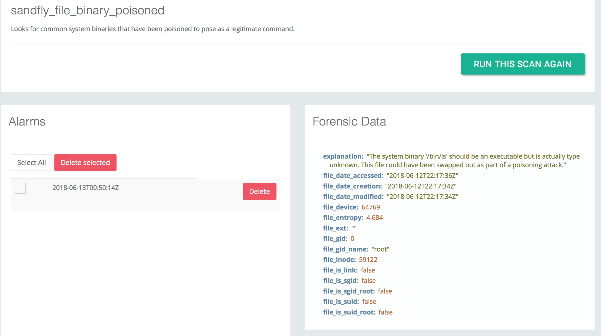This screenshot has height=336, width=601.
Task: Click the file_is_suid: key
Action: (341, 302)
